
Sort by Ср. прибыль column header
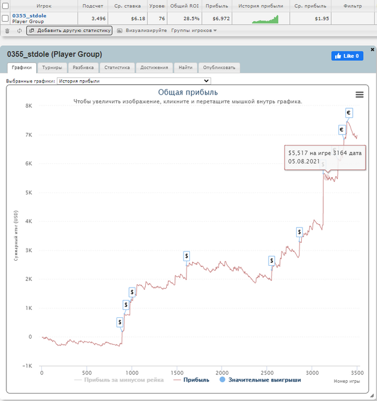[310, 6]
